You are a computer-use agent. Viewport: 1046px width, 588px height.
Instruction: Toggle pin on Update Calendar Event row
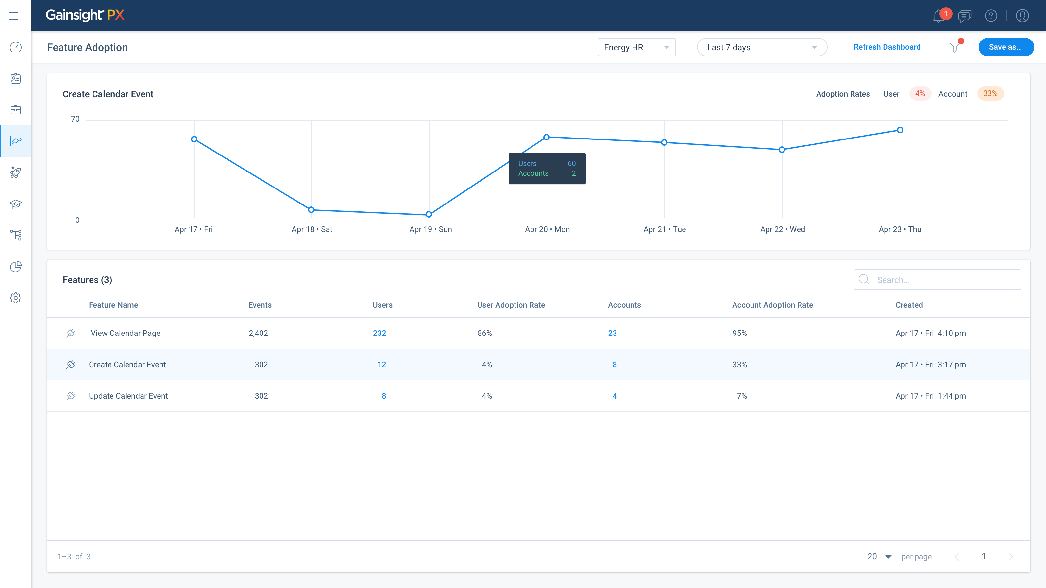point(71,396)
